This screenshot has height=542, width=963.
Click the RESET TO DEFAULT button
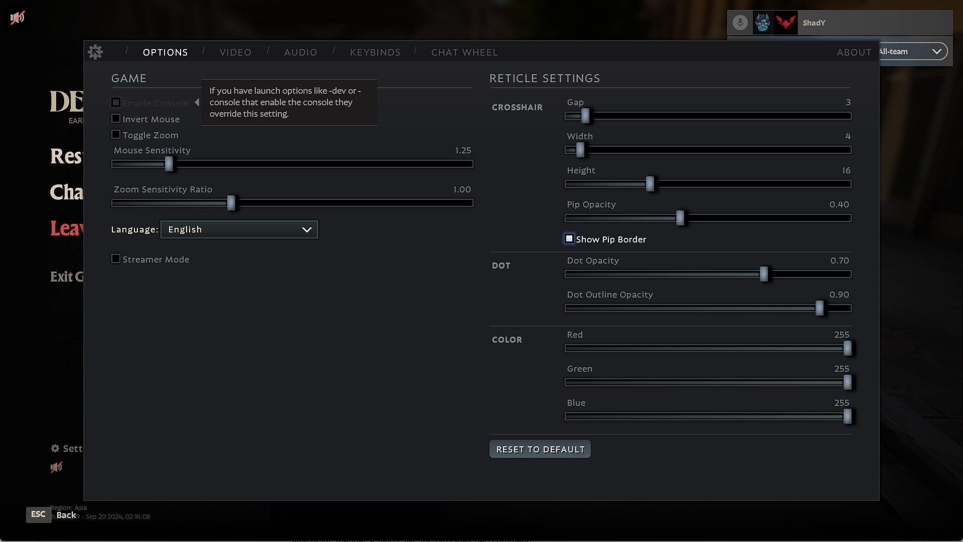[540, 449]
